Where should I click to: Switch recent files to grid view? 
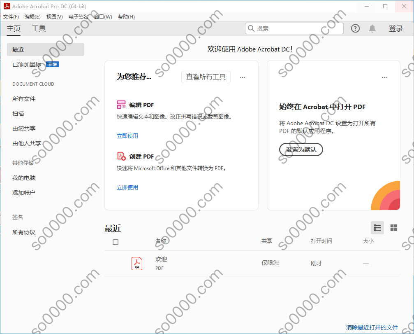click(x=394, y=228)
